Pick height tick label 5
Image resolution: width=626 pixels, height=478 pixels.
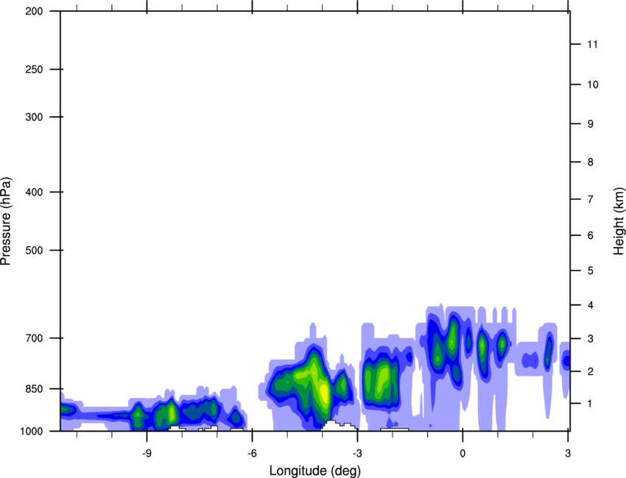591,271
